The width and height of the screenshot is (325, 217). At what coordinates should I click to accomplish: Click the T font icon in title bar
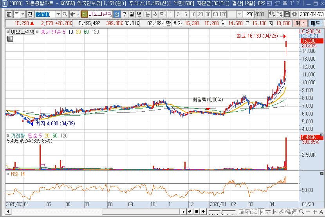(x=292, y=3)
